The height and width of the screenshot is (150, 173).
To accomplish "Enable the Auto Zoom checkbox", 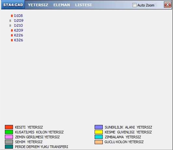I will point(134,5).
